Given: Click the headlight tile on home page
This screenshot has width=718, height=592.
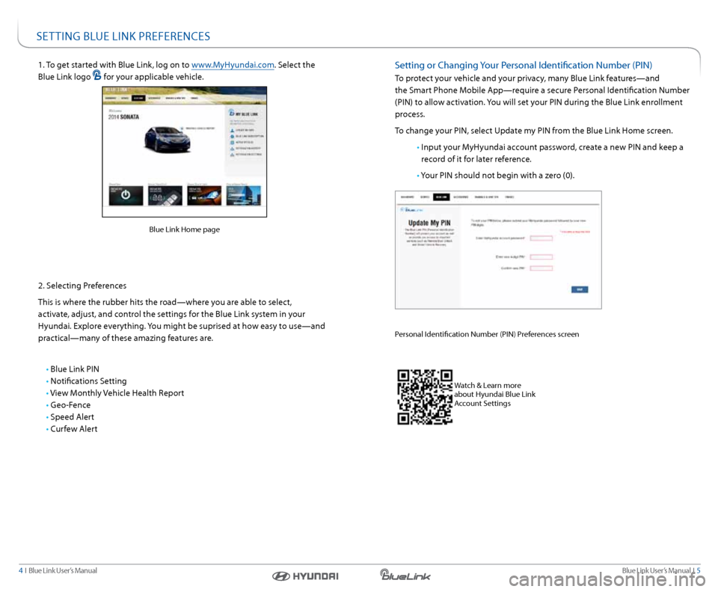Looking at the screenshot, I should [x=204, y=195].
